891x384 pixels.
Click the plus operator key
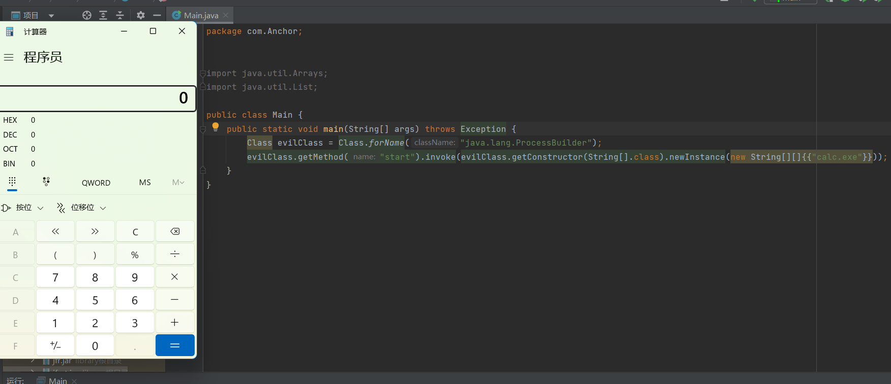175,323
